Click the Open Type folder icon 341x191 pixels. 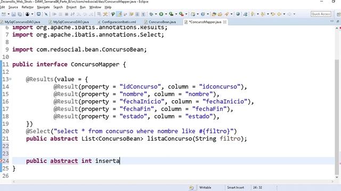pos(214,14)
